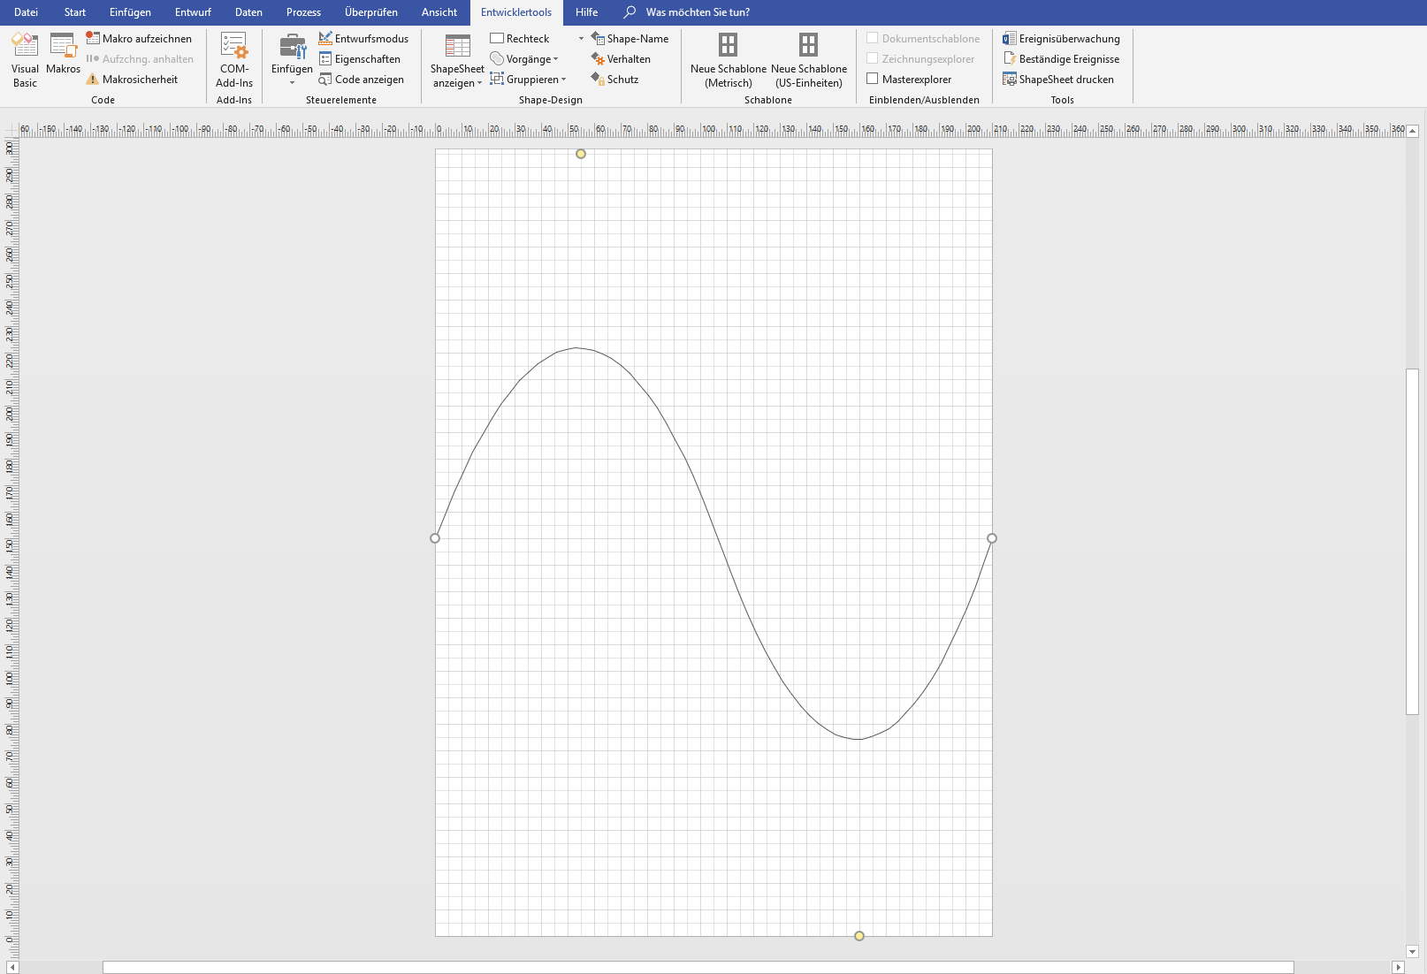Screen dimensions: 1427x974
Task: Open the Hilfe tab
Action: 586,12
